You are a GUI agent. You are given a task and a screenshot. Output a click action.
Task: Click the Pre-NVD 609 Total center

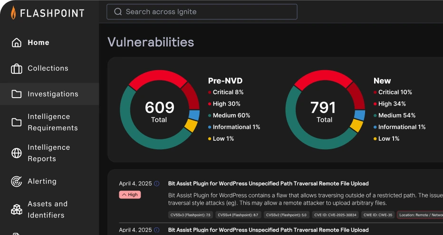coord(159,111)
